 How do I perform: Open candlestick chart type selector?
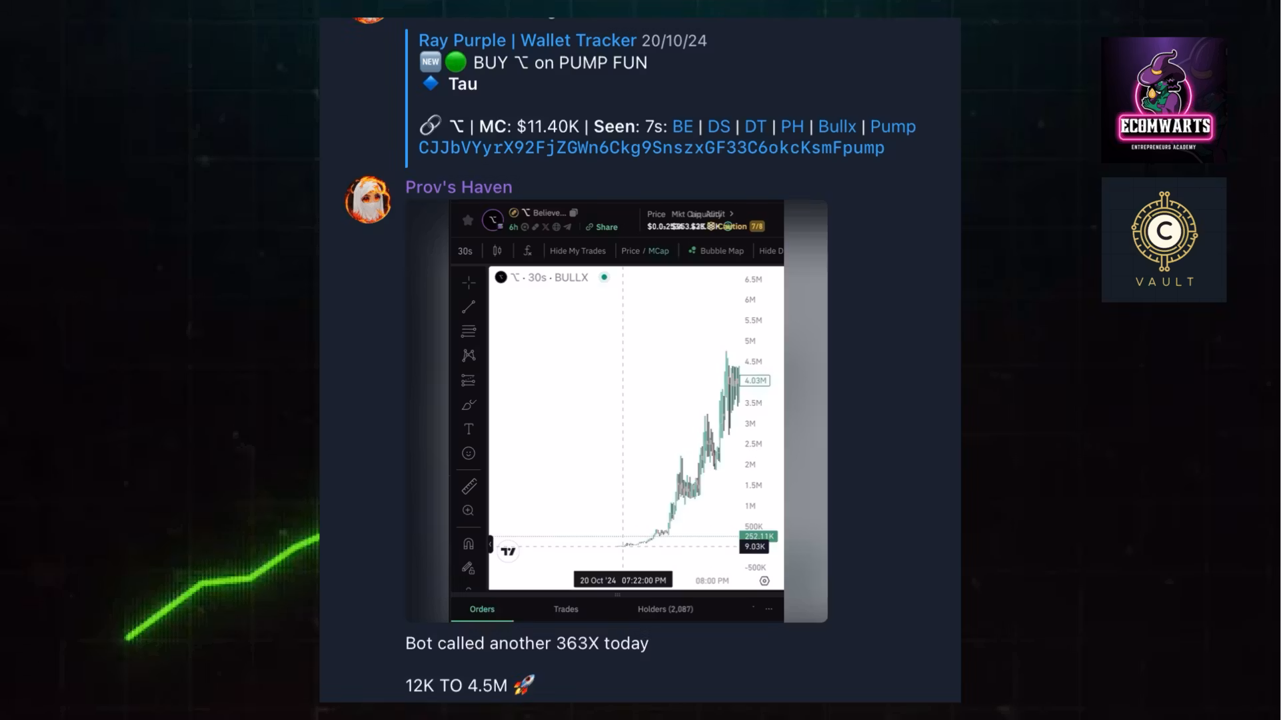(497, 251)
